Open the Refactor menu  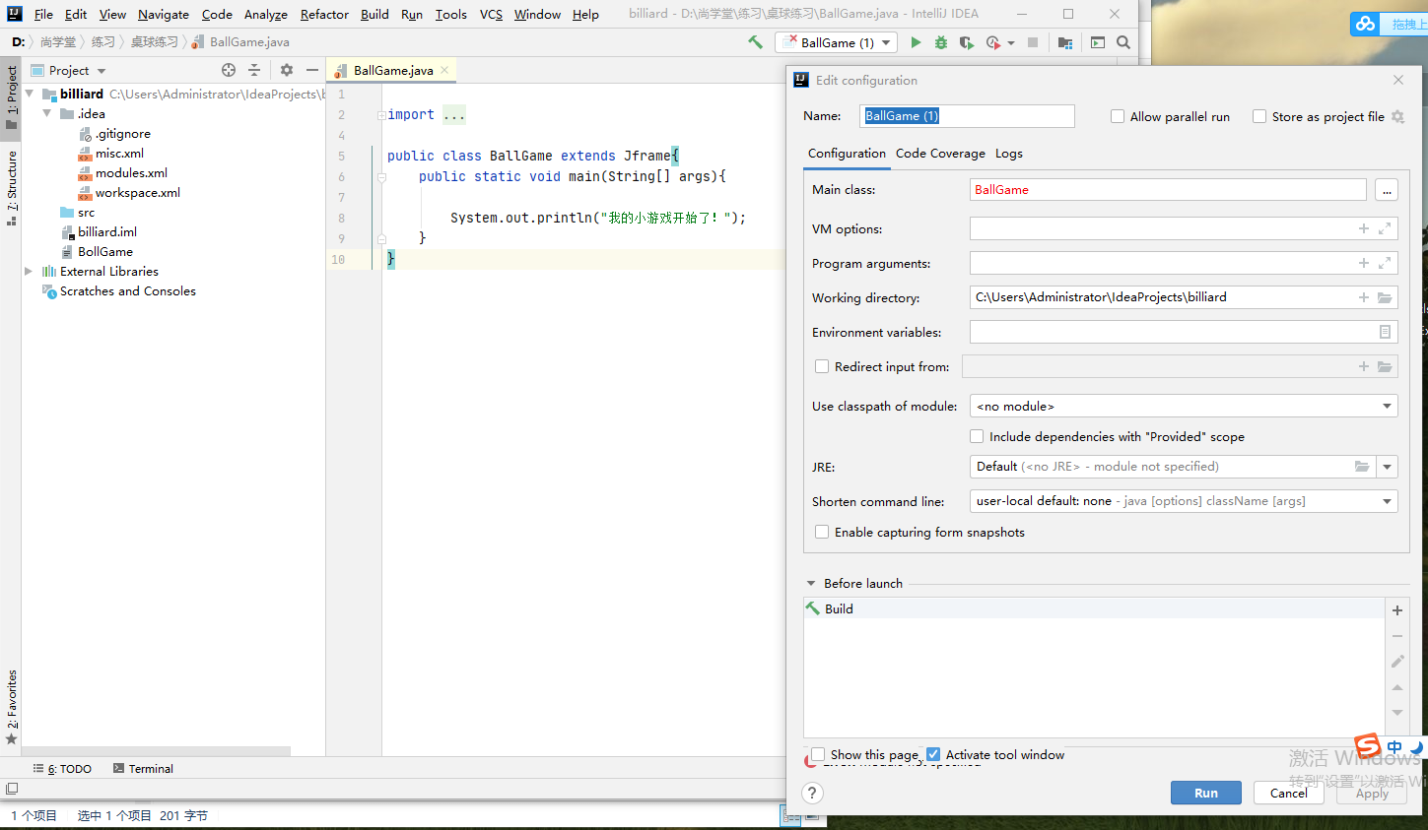pyautogui.click(x=324, y=14)
